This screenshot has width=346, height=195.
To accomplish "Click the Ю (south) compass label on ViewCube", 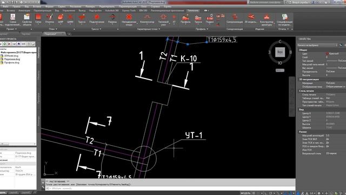I will (x=280, y=63).
